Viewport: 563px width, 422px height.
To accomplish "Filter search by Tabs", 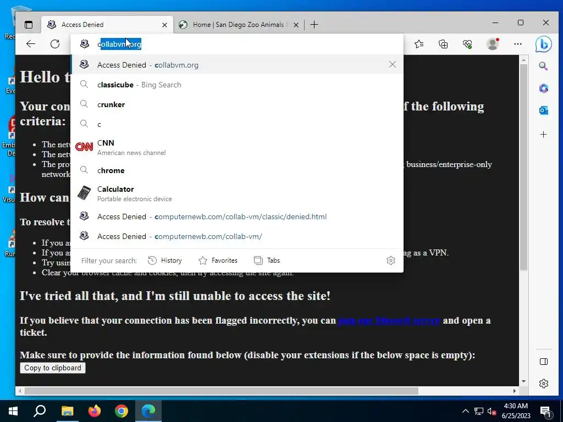I will pyautogui.click(x=267, y=260).
